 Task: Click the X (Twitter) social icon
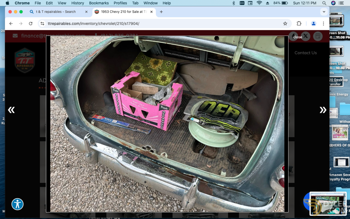(x=305, y=36)
